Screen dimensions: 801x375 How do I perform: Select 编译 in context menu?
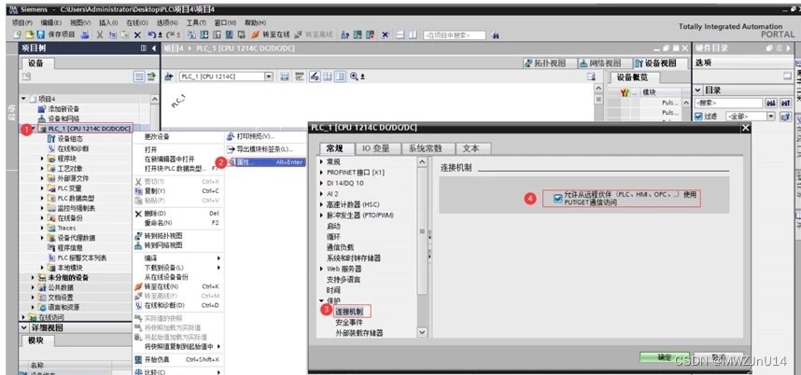click(x=150, y=258)
